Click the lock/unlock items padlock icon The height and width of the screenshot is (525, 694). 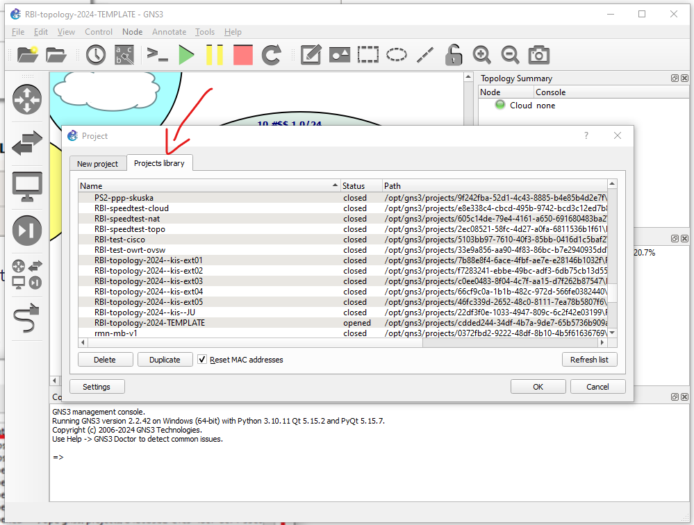(454, 55)
